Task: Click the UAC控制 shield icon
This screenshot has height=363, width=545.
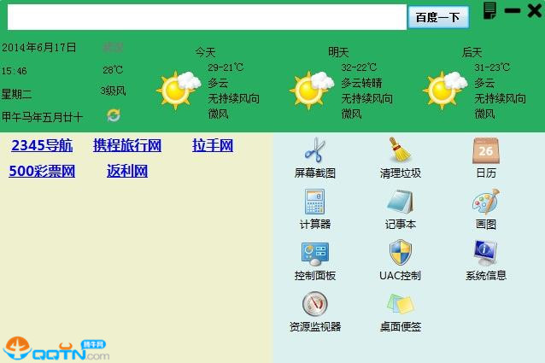Action: click(400, 254)
